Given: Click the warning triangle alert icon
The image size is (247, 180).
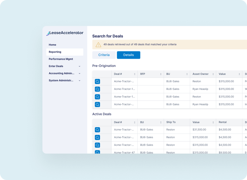Looking at the screenshot, I should (x=98, y=45).
